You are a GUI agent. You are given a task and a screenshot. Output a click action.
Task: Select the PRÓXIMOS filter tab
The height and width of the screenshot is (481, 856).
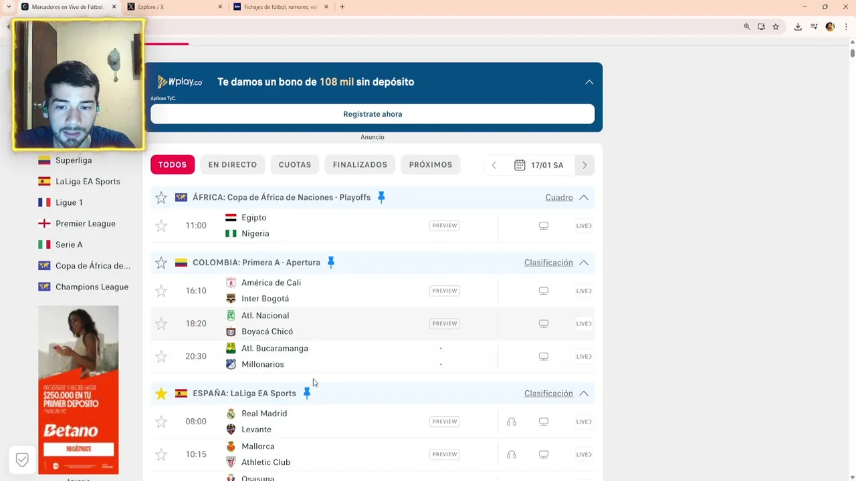(x=431, y=164)
